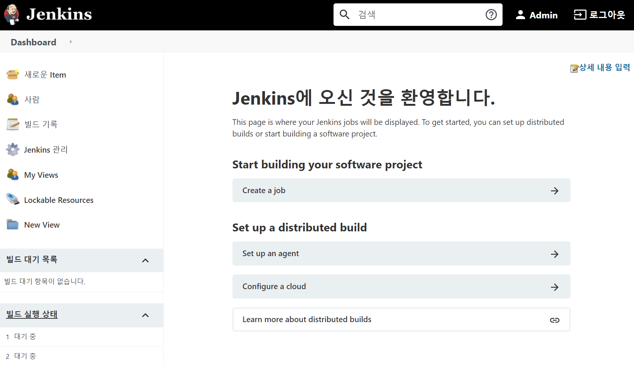This screenshot has height=366, width=634.
Task: Expand the Dashboard breadcrumb arrow menu
Action: tap(71, 42)
